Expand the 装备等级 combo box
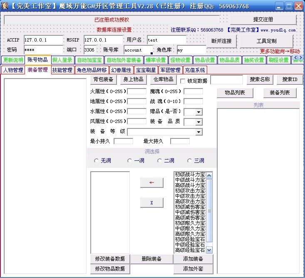The width and height of the screenshot is (305, 278). pyautogui.click(x=198, y=132)
